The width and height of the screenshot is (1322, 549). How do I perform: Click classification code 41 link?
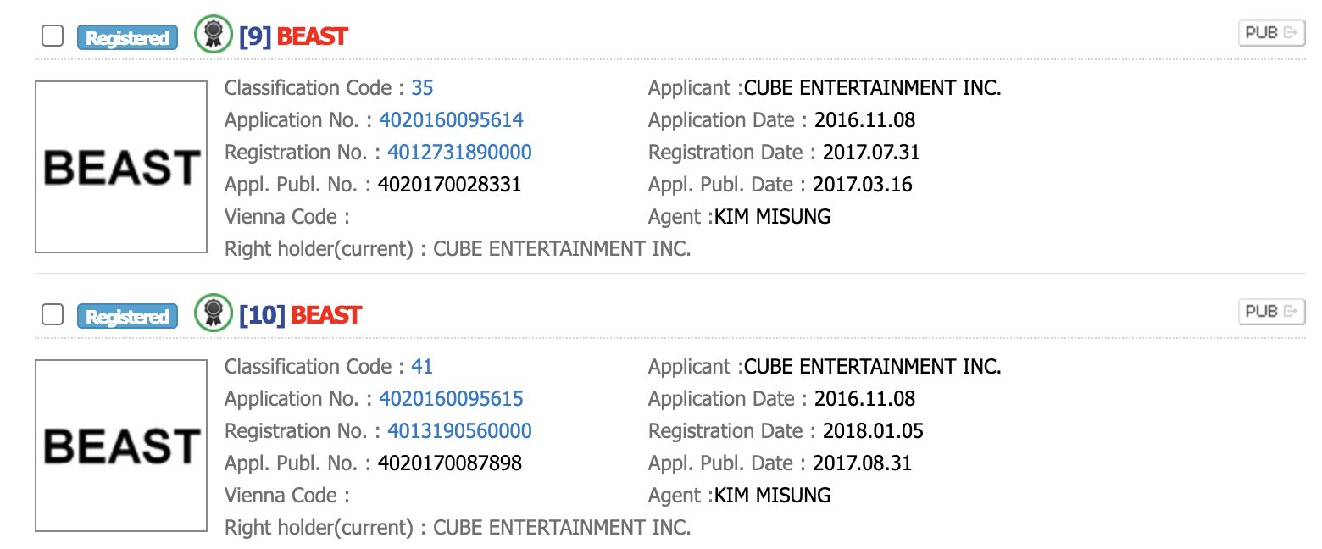point(422,367)
